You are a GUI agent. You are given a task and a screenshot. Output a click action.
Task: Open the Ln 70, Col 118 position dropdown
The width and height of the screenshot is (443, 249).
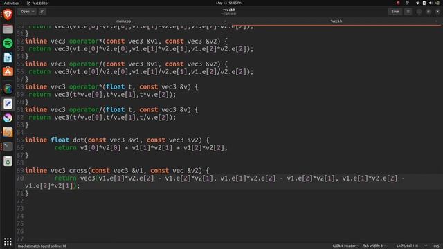pos(412,246)
